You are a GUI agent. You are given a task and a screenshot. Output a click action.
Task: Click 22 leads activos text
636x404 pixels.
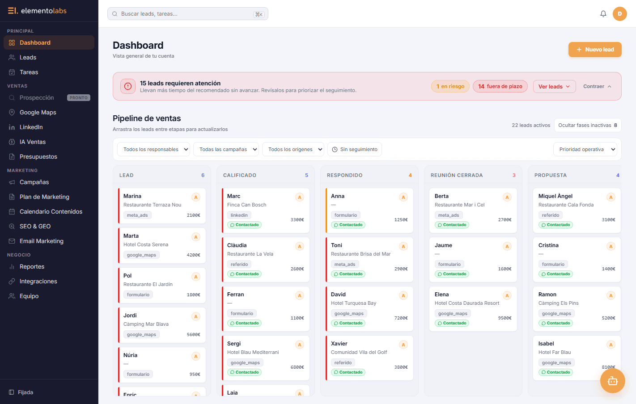click(x=531, y=126)
